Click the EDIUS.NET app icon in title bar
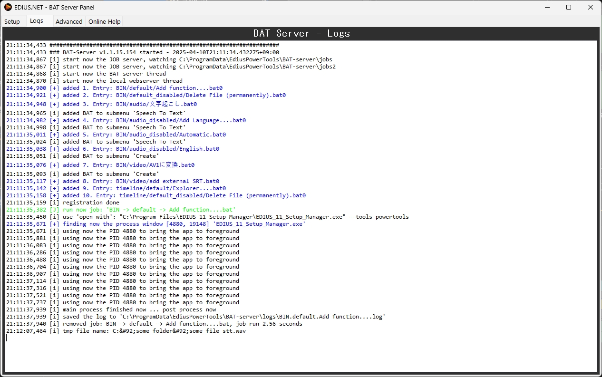This screenshot has width=602, height=377. point(8,7)
